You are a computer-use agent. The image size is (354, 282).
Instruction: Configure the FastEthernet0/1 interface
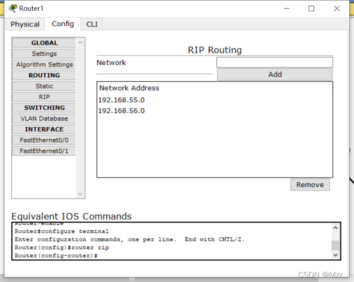44,151
